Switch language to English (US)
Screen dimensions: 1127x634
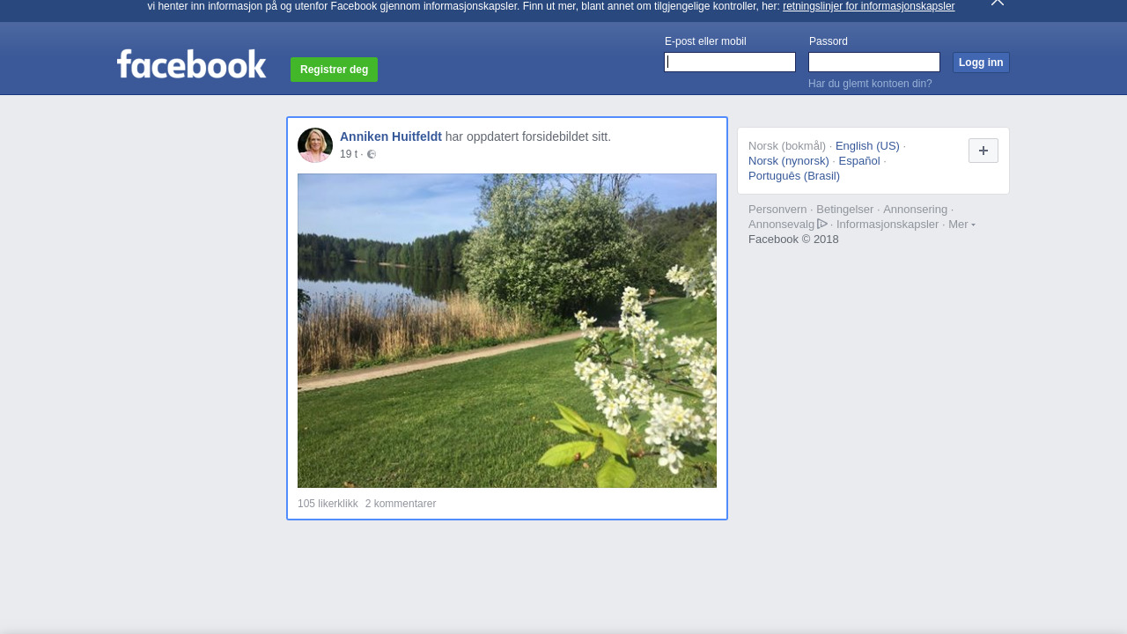click(x=866, y=146)
